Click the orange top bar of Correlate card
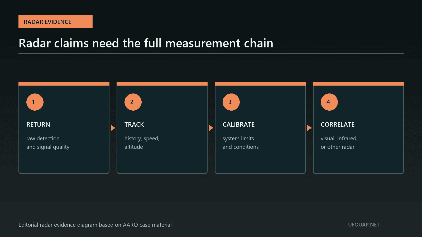This screenshot has width=422, height=237. 358,84
